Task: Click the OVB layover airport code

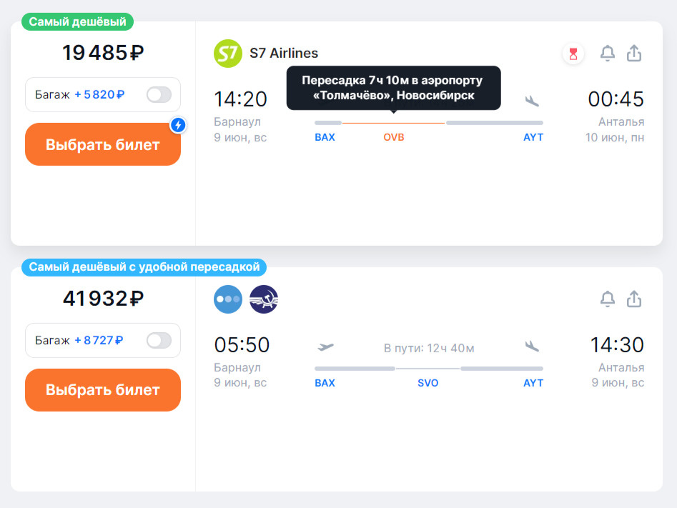Action: click(x=394, y=137)
